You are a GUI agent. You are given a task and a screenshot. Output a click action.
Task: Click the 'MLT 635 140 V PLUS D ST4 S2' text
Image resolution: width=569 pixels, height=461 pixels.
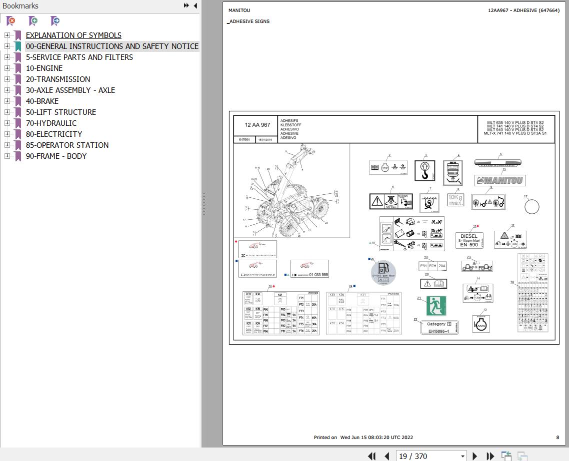[515, 123]
